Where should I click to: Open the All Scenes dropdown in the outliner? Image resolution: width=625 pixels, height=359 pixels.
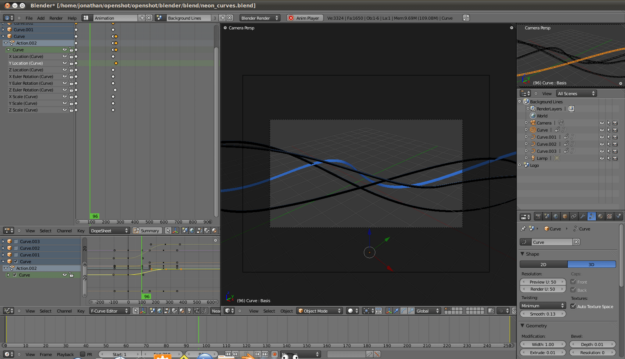pos(576,93)
